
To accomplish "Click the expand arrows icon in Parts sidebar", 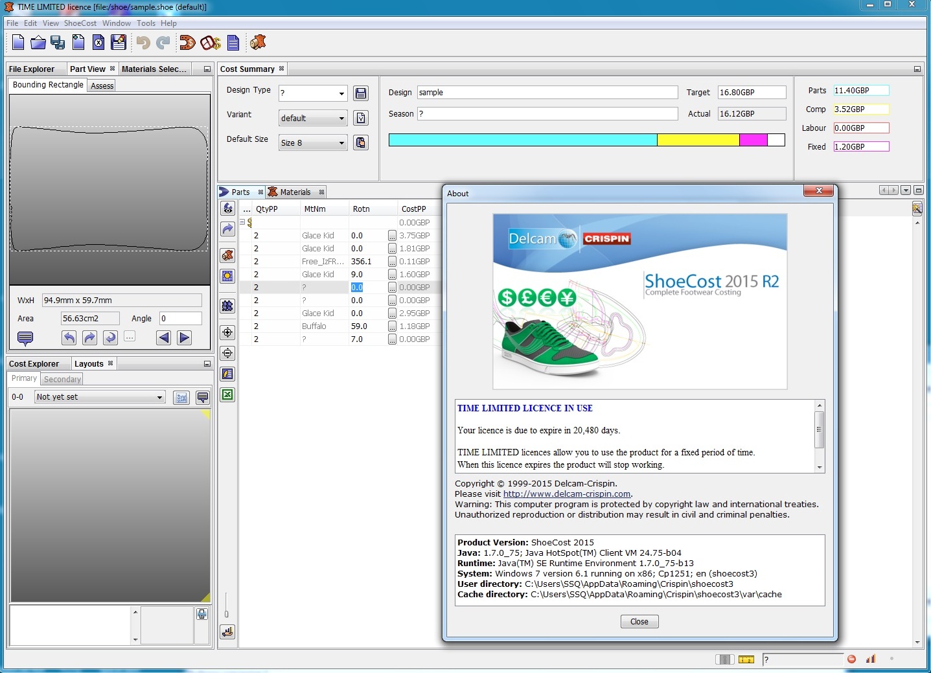I will 227,332.
